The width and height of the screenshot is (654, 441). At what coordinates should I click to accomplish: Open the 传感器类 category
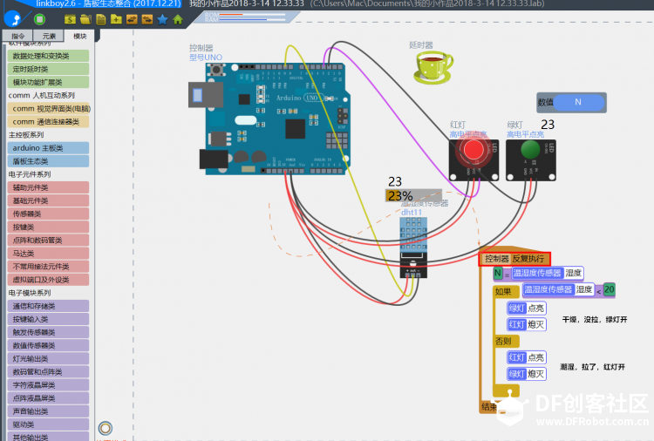(48, 214)
